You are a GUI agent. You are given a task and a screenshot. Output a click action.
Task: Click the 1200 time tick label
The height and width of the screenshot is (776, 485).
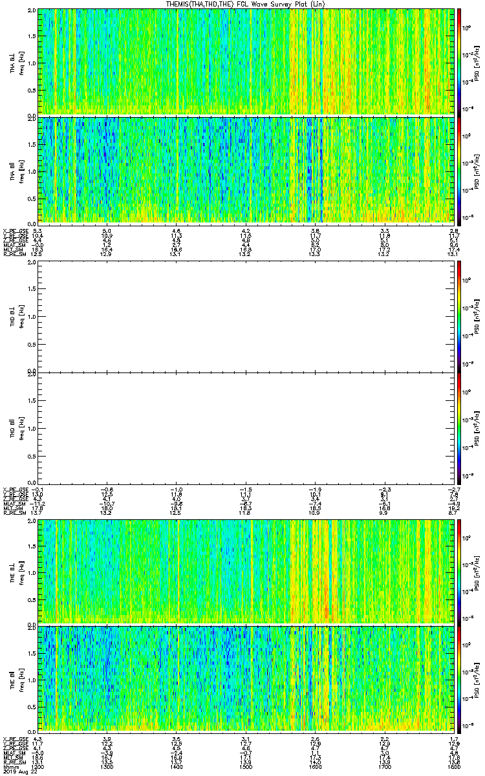[x=38, y=766]
